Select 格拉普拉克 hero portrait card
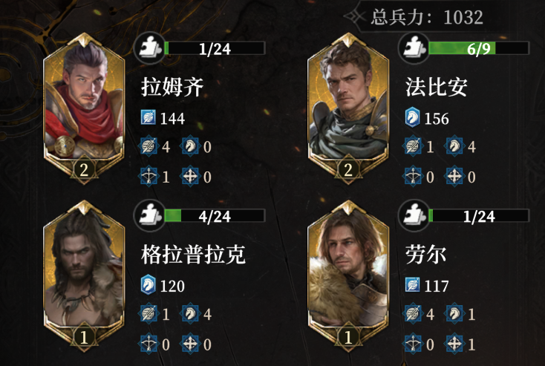This screenshot has height=366, width=545. pos(84,276)
